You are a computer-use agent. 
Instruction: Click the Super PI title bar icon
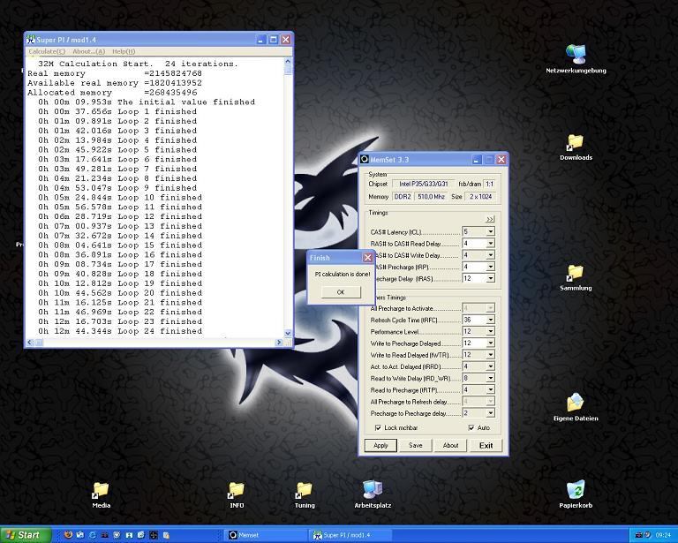click(30, 40)
